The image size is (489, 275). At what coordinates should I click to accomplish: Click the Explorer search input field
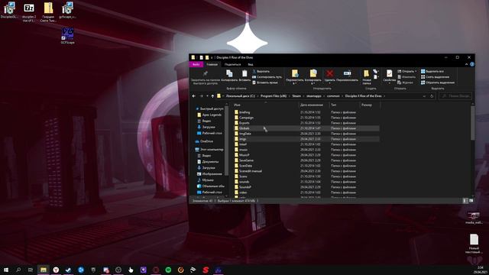(x=455, y=96)
